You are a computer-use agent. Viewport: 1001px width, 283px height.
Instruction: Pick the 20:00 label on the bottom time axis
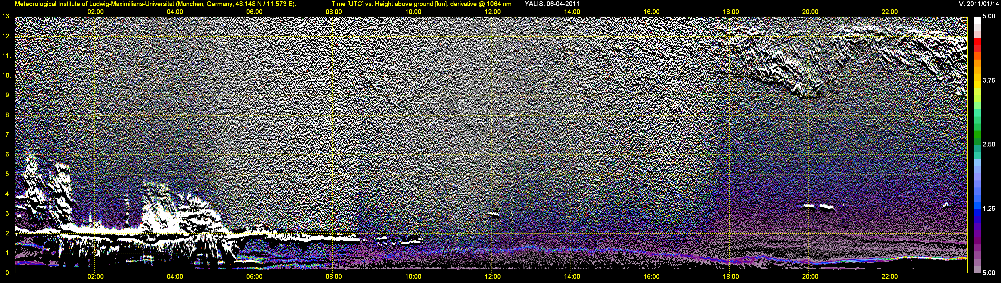810,277
